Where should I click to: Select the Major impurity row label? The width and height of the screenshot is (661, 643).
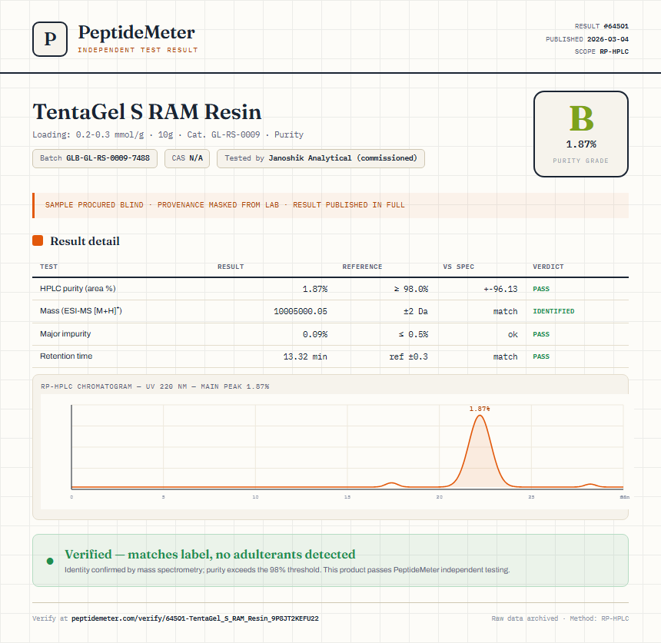pos(65,333)
